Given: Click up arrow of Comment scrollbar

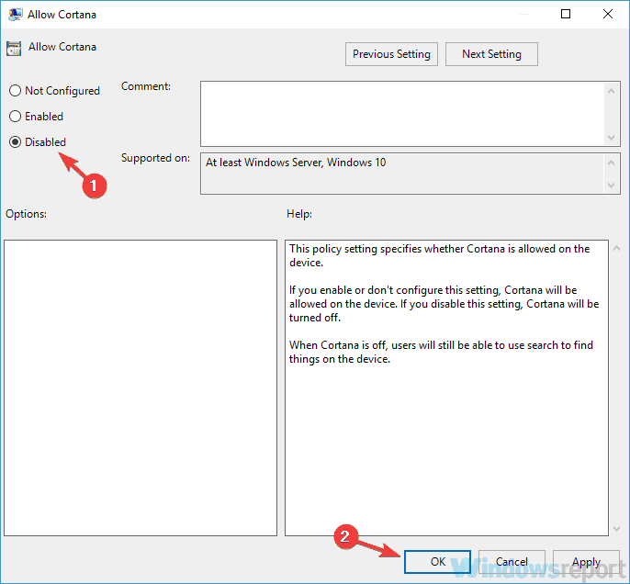Looking at the screenshot, I should [x=611, y=91].
